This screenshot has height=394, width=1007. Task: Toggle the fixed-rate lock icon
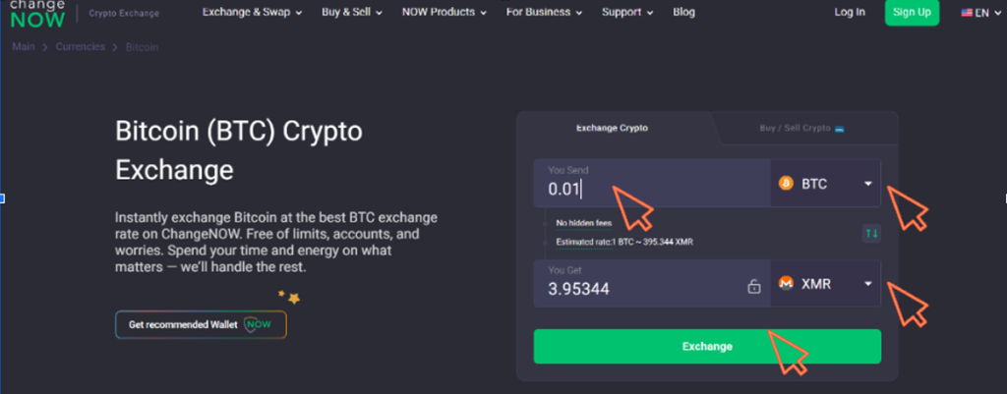(x=753, y=287)
